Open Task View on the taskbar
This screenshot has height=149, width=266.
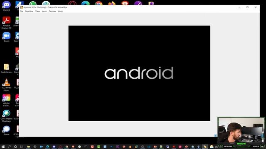pyautogui.click(x=22, y=147)
